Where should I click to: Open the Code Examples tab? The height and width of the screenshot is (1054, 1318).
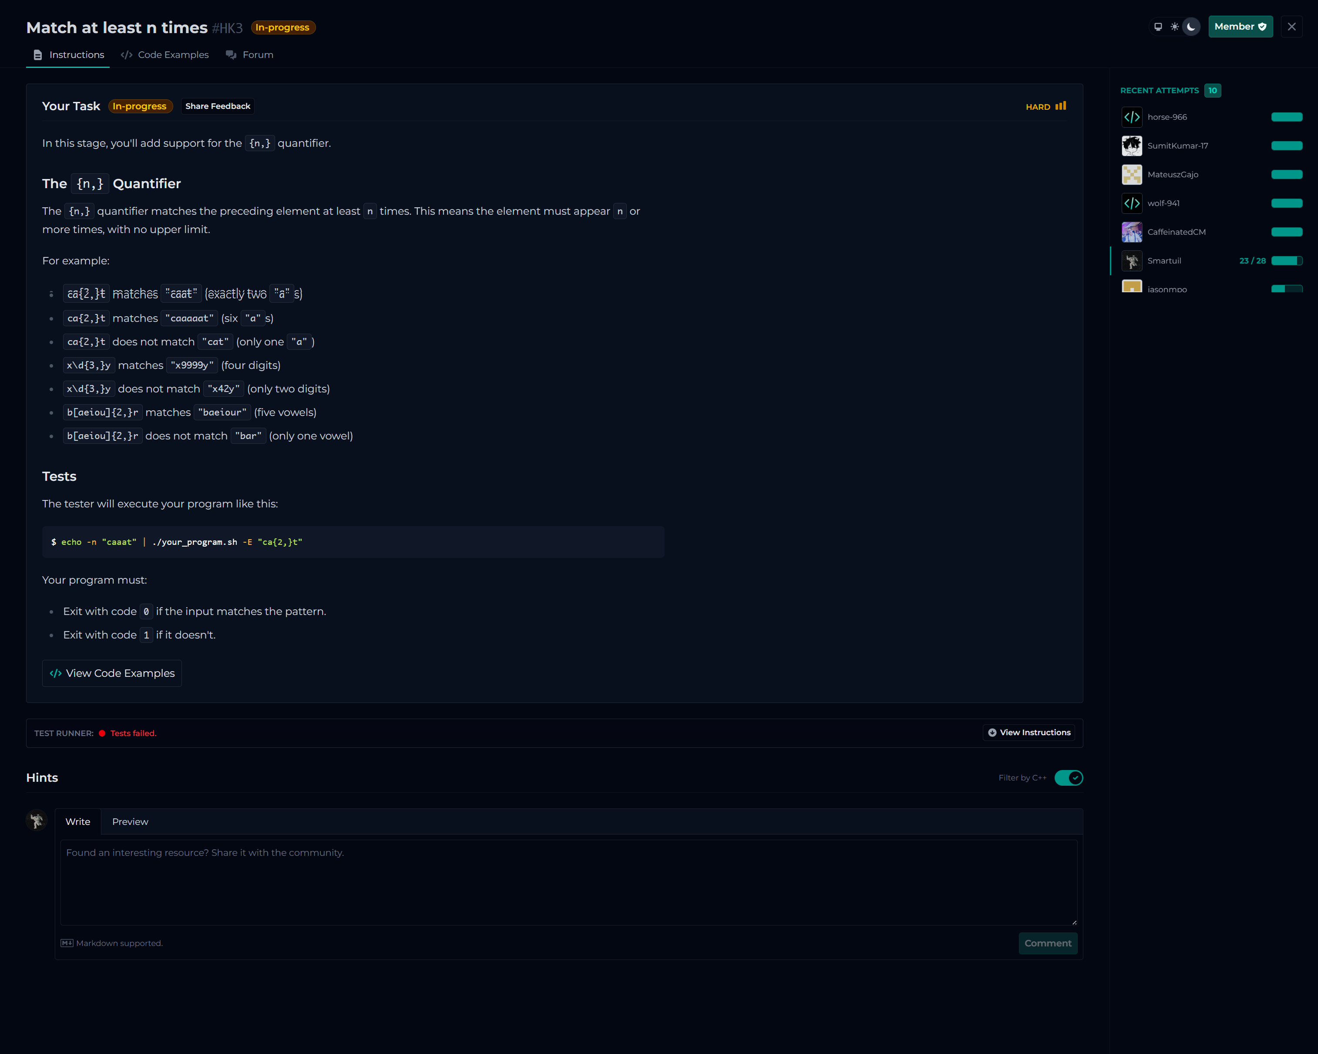pos(165,55)
